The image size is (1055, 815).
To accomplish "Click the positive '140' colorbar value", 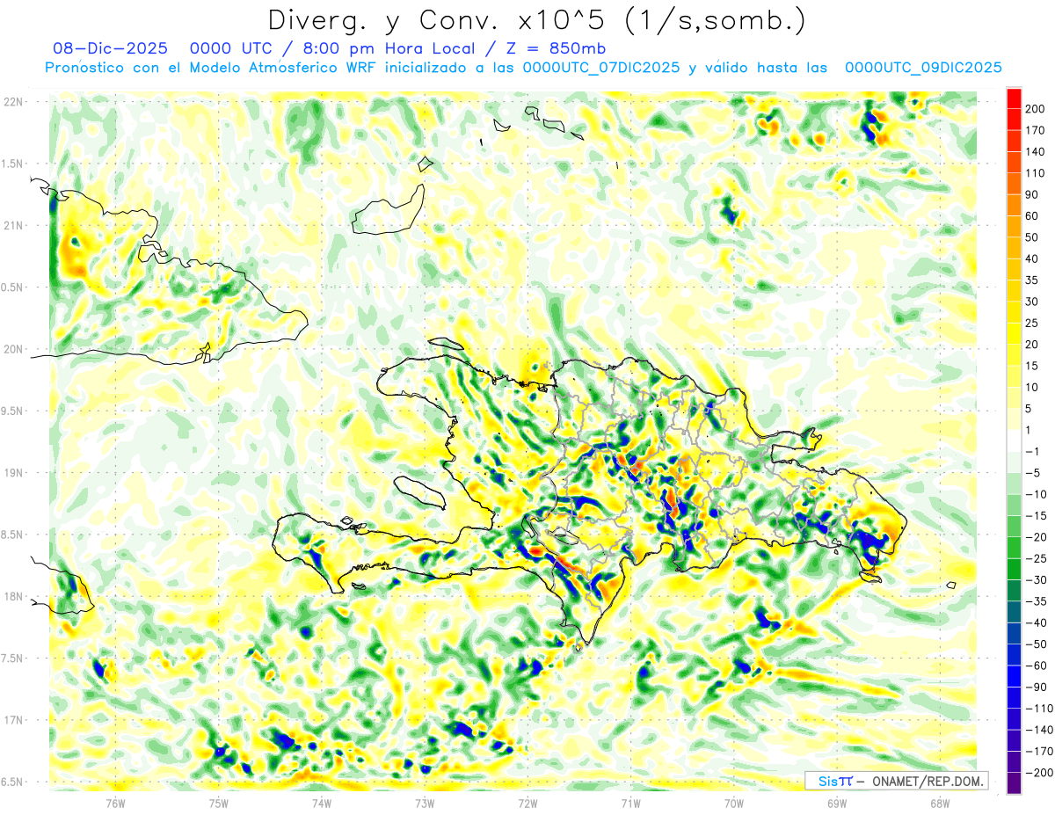I will 1036,151.
